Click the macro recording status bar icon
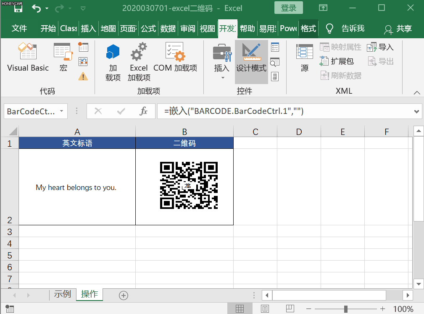424x314 pixels. (x=10, y=309)
